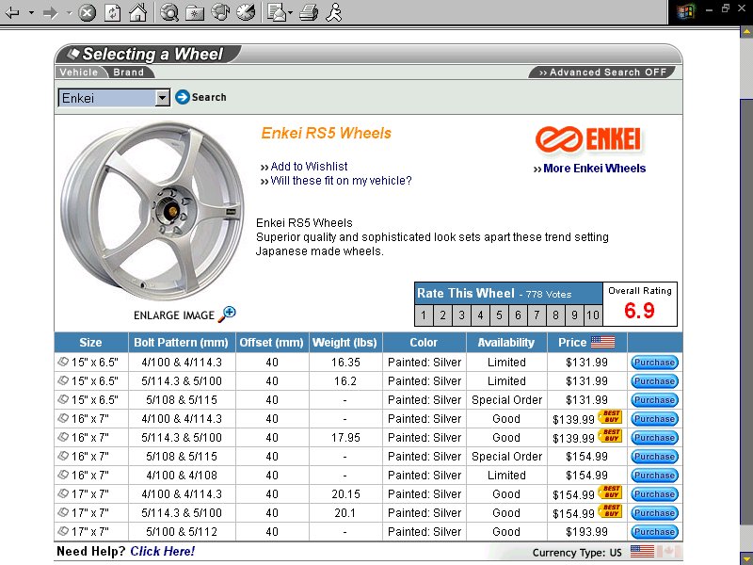
Task: Click the scrollbar up arrow
Action: tap(746, 33)
